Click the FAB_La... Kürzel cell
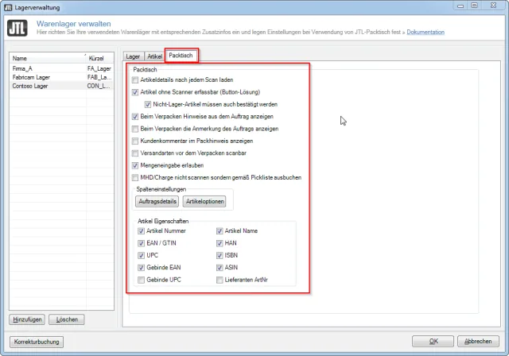This screenshot has width=509, height=356. (x=99, y=77)
